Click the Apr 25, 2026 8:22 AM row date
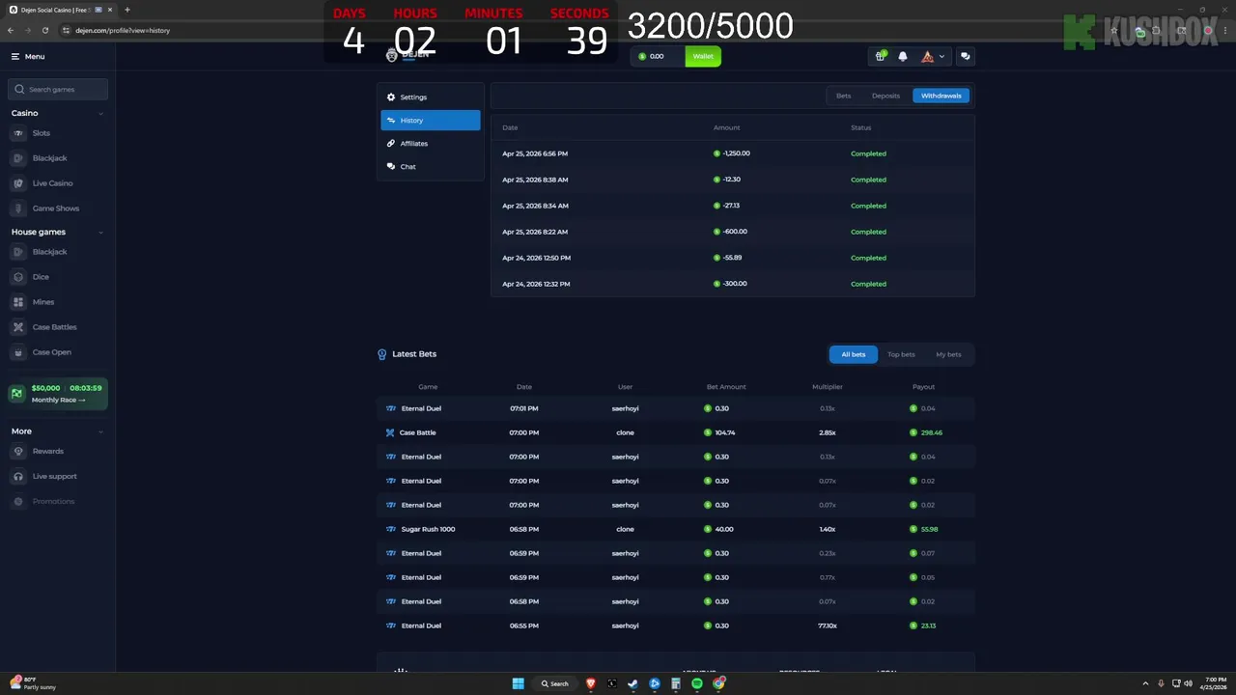The image size is (1236, 695). [535, 232]
